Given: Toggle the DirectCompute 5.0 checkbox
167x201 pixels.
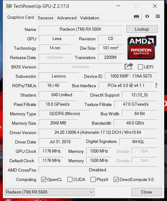Looking at the screenshot, I should click(116, 179).
